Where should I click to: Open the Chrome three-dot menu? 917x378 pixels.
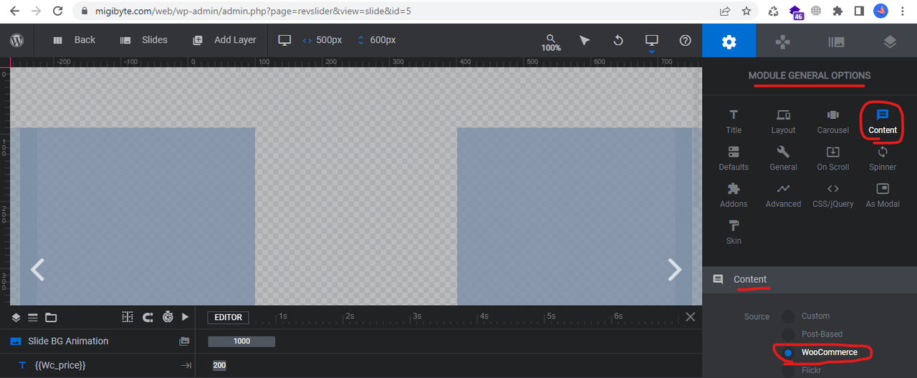coord(904,11)
